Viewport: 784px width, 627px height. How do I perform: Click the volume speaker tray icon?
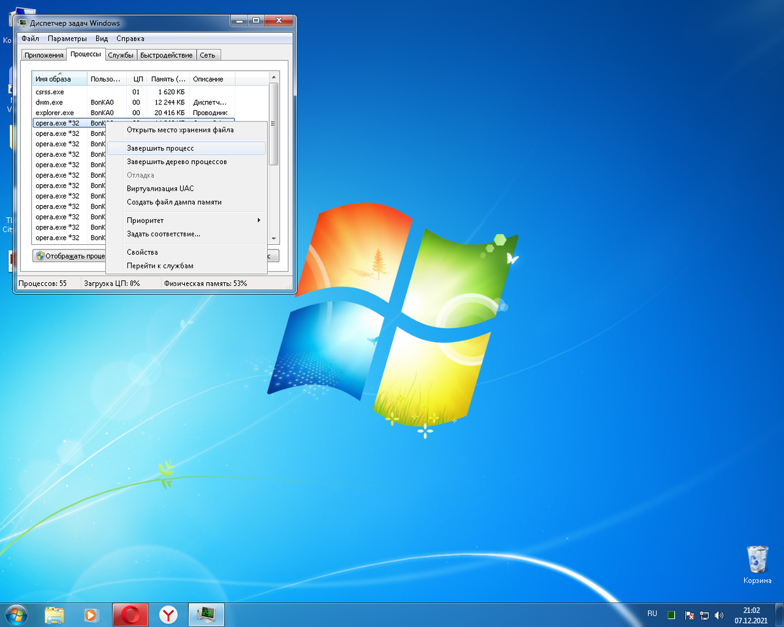(719, 615)
